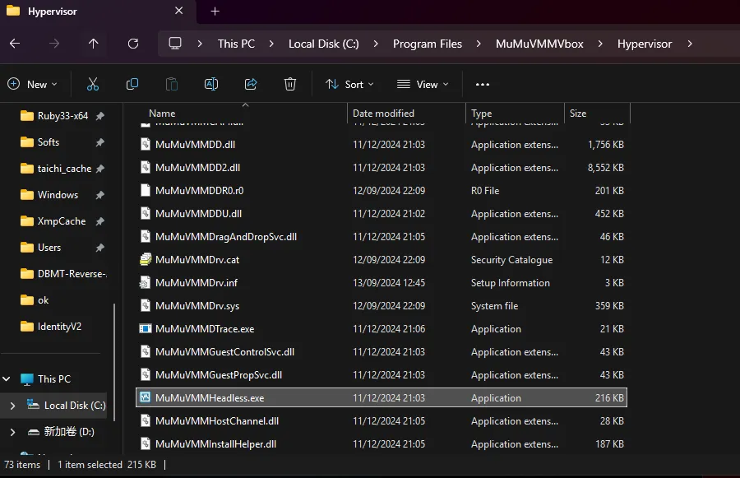Select MuMuVMMGuestControlSvc.dll file
Screen dimensions: 740x478
(382, 352)
